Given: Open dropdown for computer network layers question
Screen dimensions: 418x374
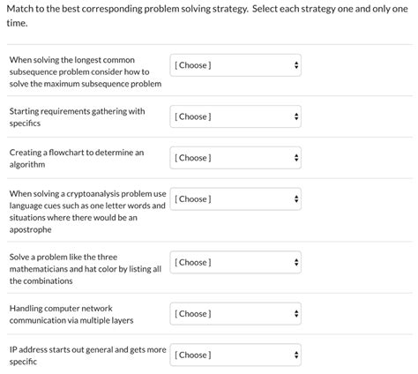Looking at the screenshot, I should [235, 314].
